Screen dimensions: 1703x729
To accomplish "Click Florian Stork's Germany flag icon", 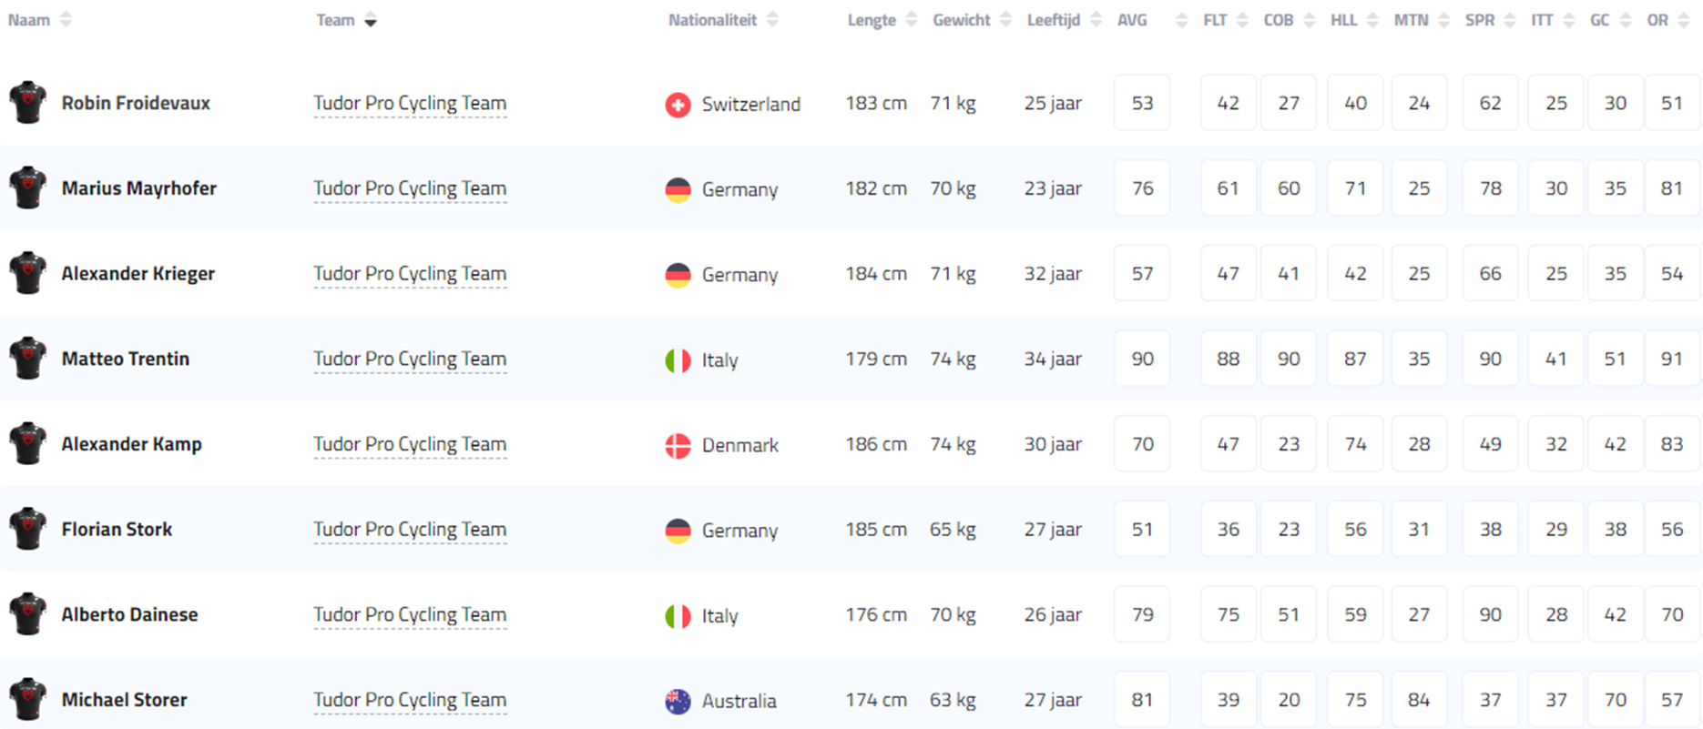I will click(x=678, y=531).
